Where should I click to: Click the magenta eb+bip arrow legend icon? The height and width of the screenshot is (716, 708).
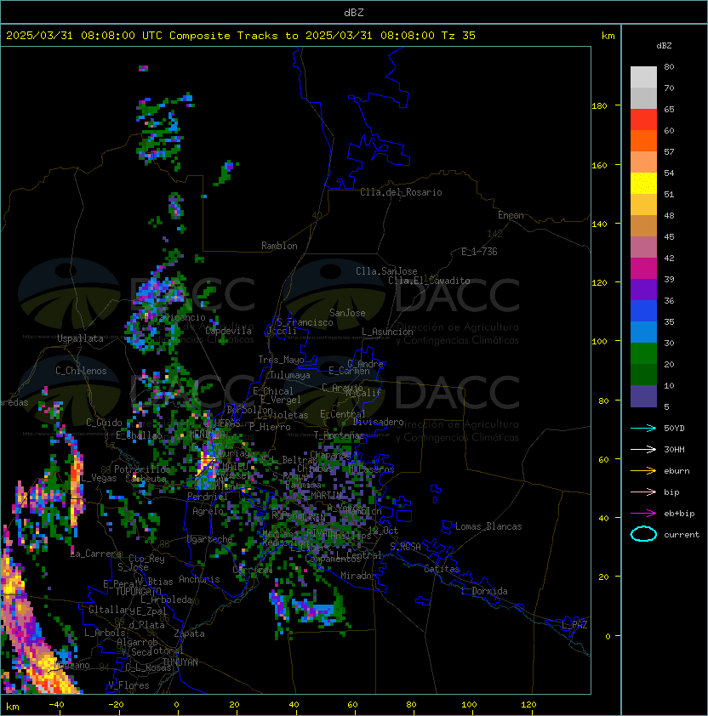[643, 514]
